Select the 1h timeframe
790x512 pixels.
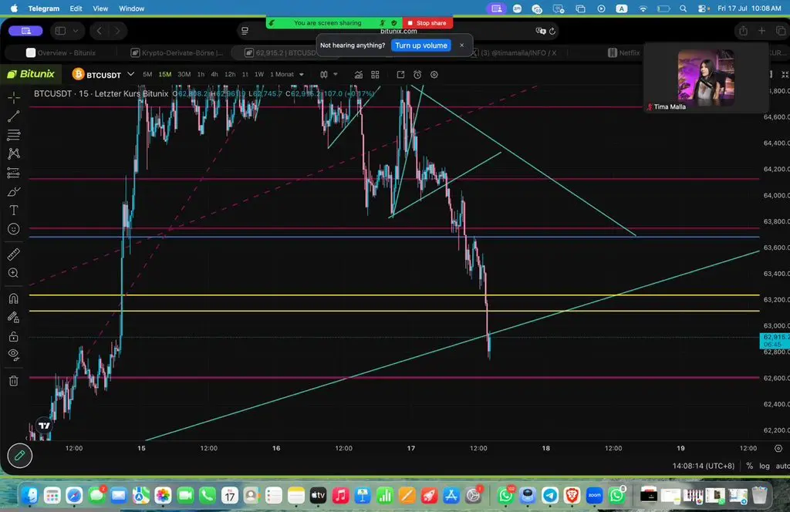[x=201, y=75]
